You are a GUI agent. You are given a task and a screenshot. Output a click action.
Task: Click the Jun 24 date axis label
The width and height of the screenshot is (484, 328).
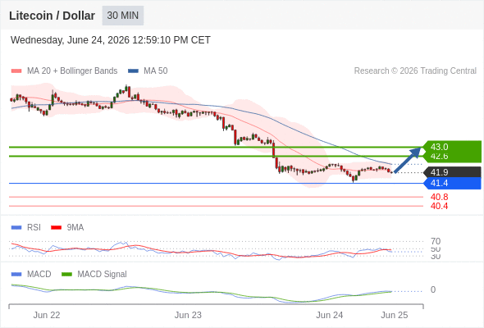(x=329, y=315)
